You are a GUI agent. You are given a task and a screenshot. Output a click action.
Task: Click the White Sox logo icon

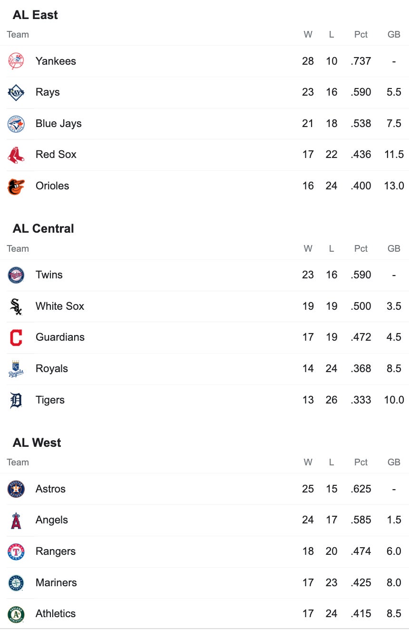(x=16, y=306)
